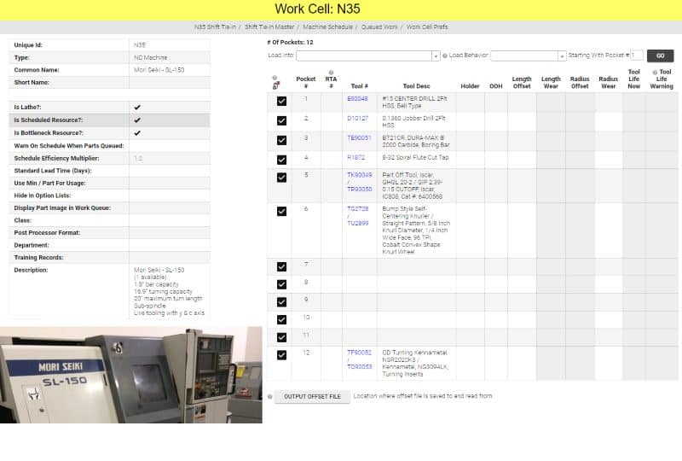
Task: Click the help icon beside Output Offset File
Action: pyautogui.click(x=270, y=396)
